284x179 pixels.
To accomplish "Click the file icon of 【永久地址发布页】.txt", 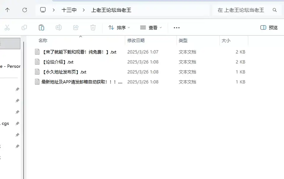I will [37, 72].
